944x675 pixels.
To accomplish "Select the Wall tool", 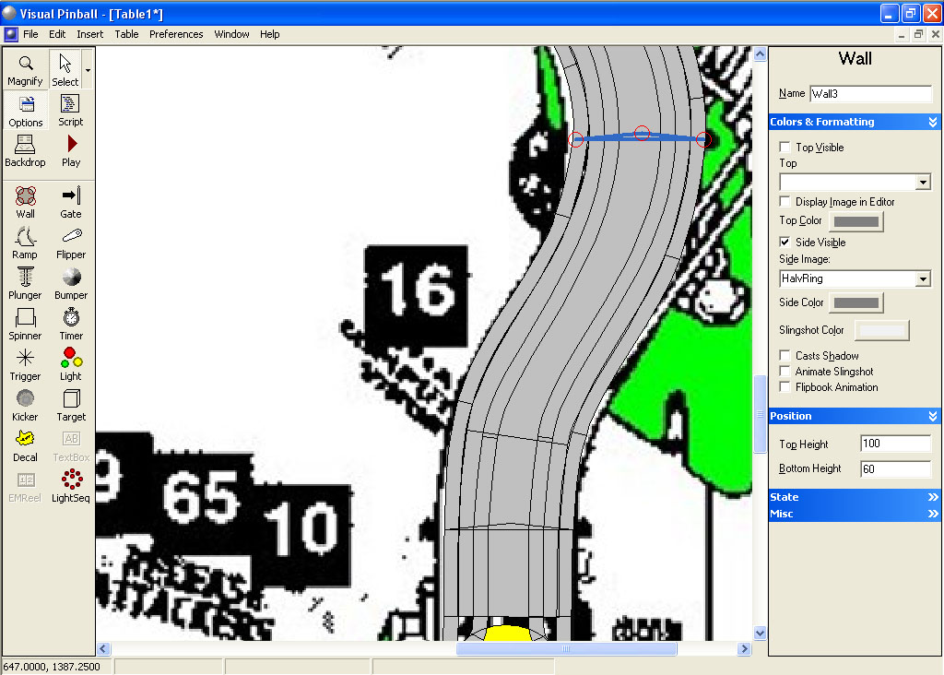I will (25, 202).
